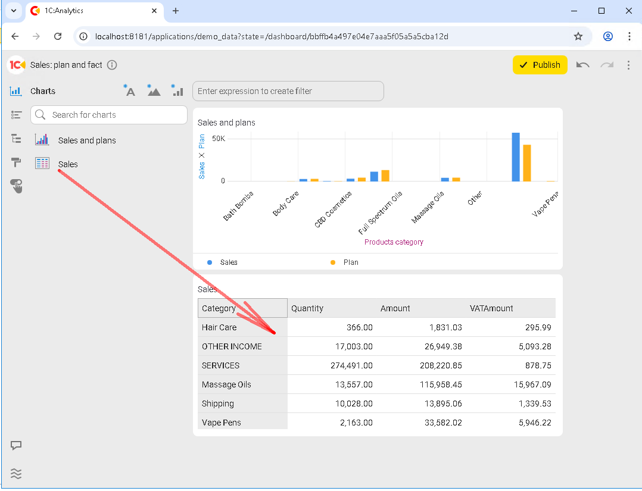
Task: Click the add new image icon
Action: click(153, 90)
